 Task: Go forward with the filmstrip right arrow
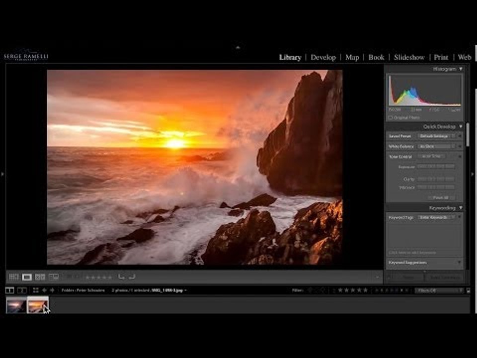[x=52, y=290]
